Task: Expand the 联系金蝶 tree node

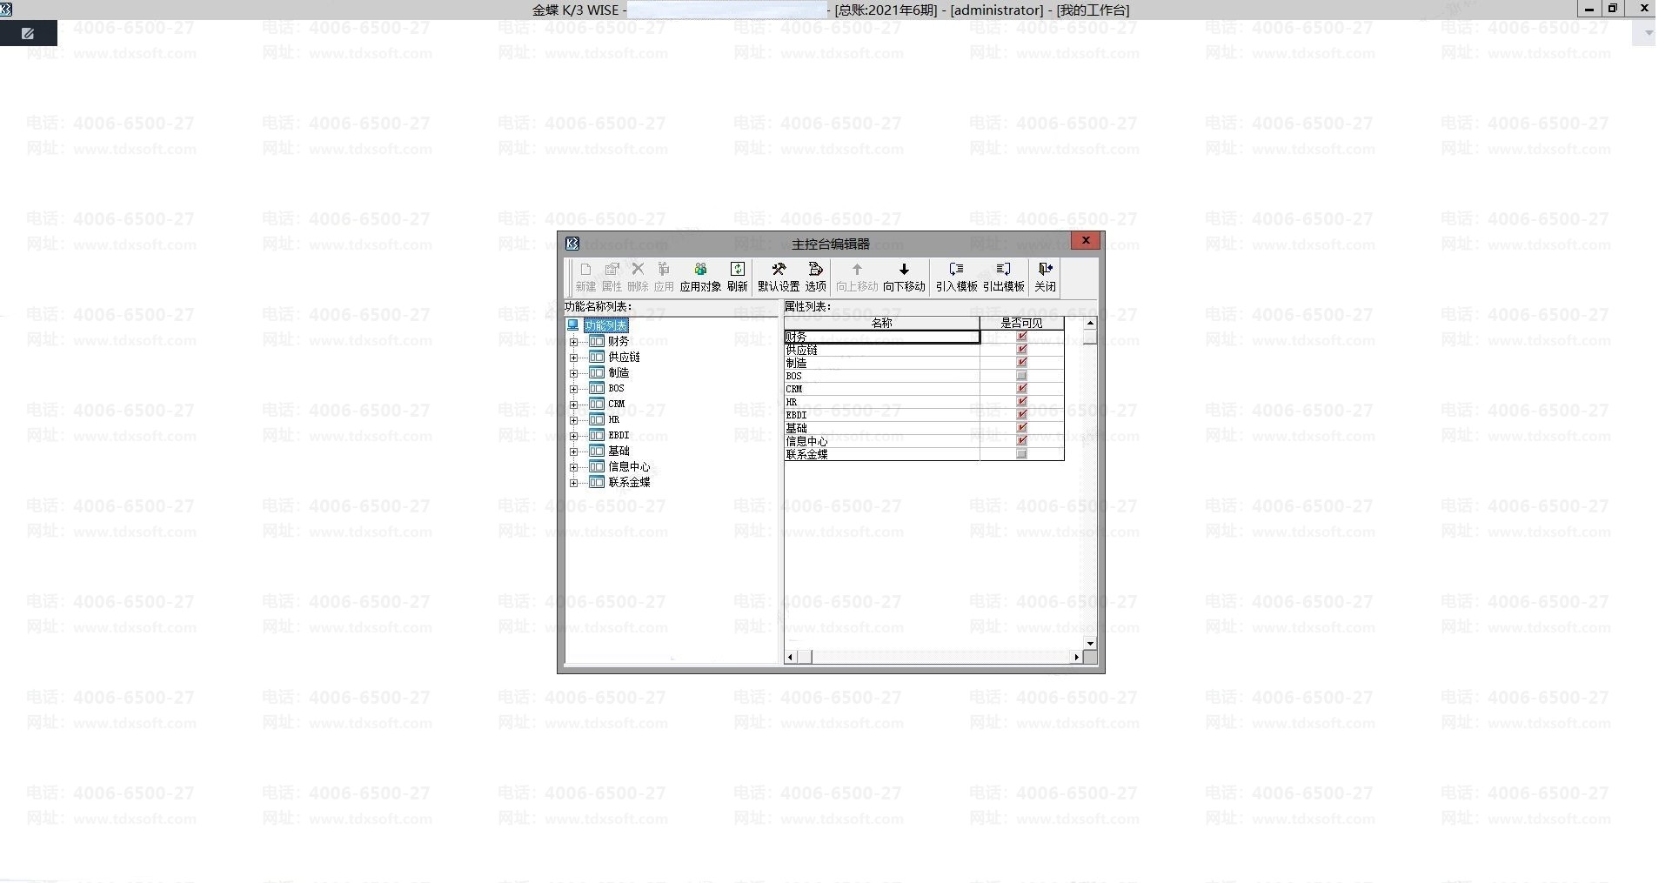Action: (x=573, y=483)
